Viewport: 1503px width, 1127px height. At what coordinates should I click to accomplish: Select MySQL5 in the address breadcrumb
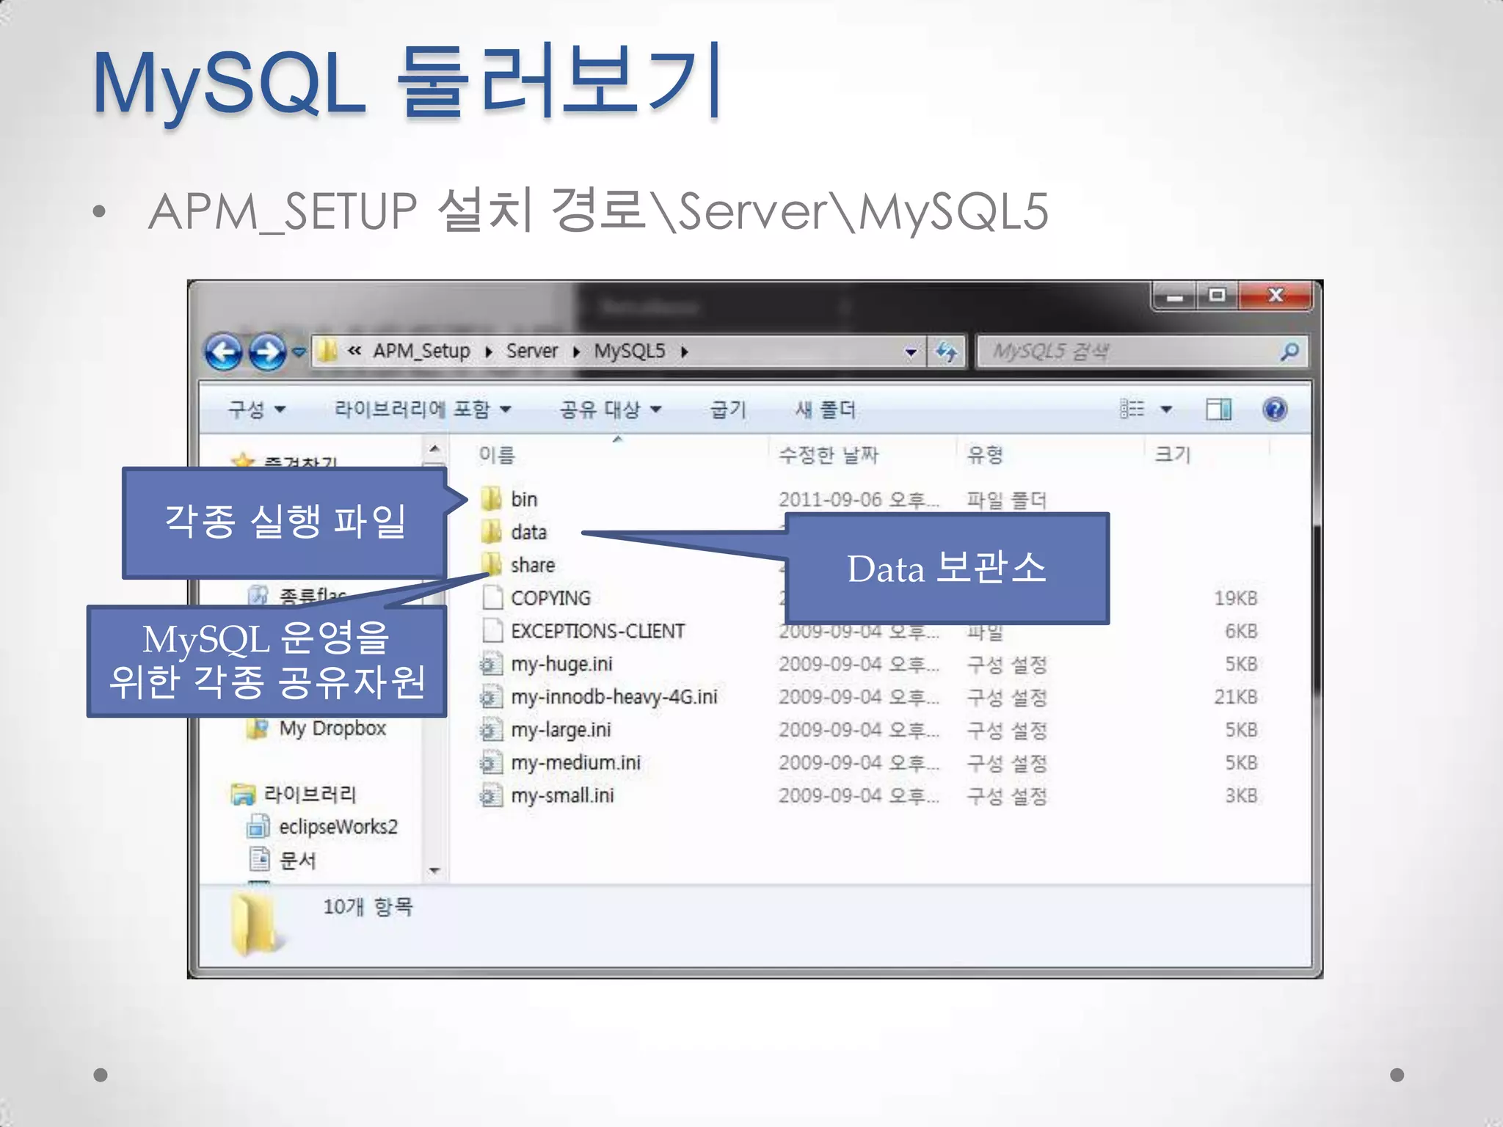click(630, 351)
